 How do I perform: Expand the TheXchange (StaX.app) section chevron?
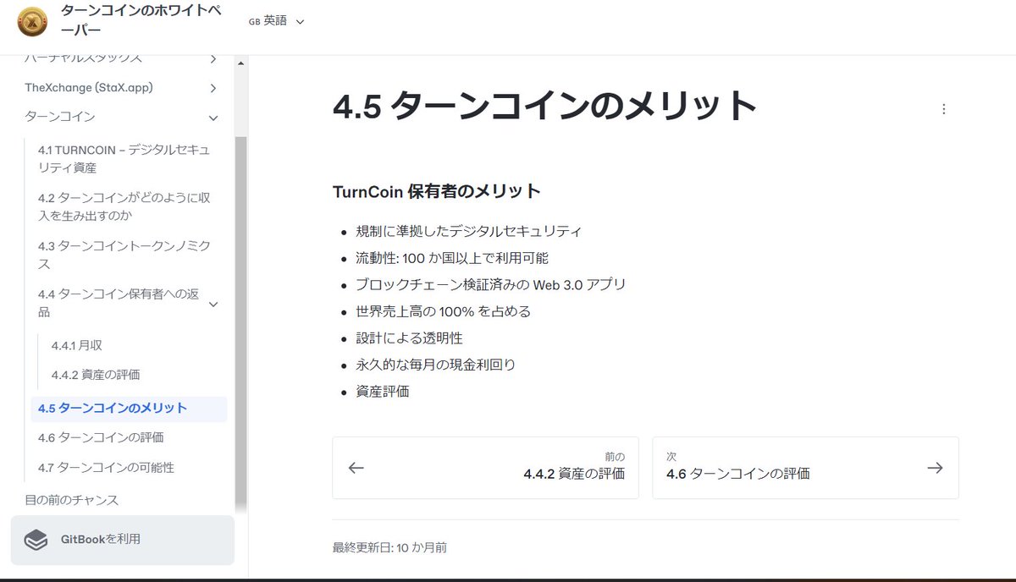[x=213, y=88]
